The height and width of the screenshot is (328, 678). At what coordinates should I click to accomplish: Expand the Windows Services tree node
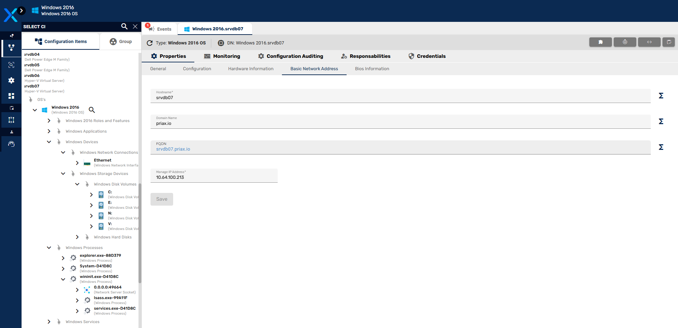click(49, 322)
